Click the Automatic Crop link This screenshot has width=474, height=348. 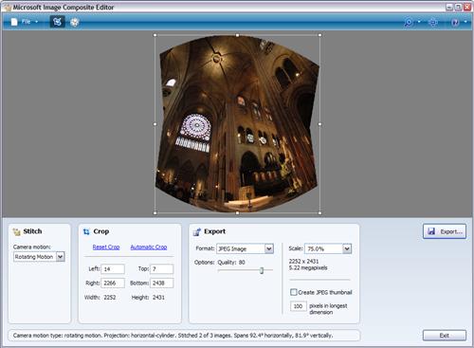(149, 247)
